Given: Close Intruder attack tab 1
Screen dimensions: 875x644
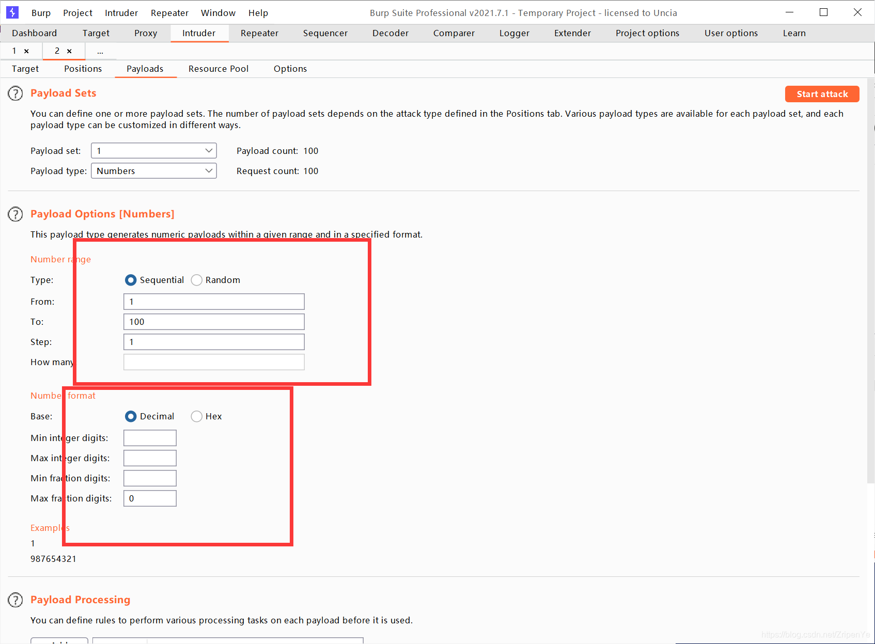Looking at the screenshot, I should click(26, 51).
